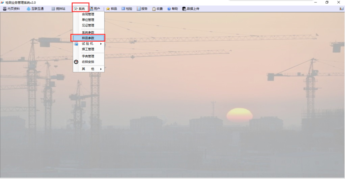This screenshot has height=179, width=345.
Task: Expand the 试验机 submenu
Action: coord(89,44)
